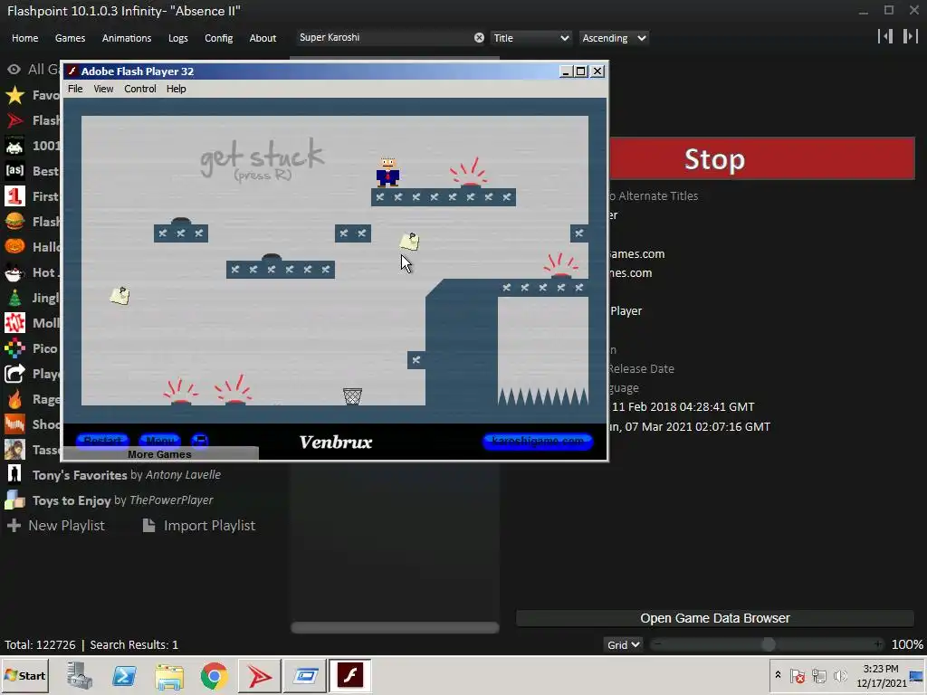The width and height of the screenshot is (927, 695).
Task: Open the Windows Start button
Action: pos(24,675)
